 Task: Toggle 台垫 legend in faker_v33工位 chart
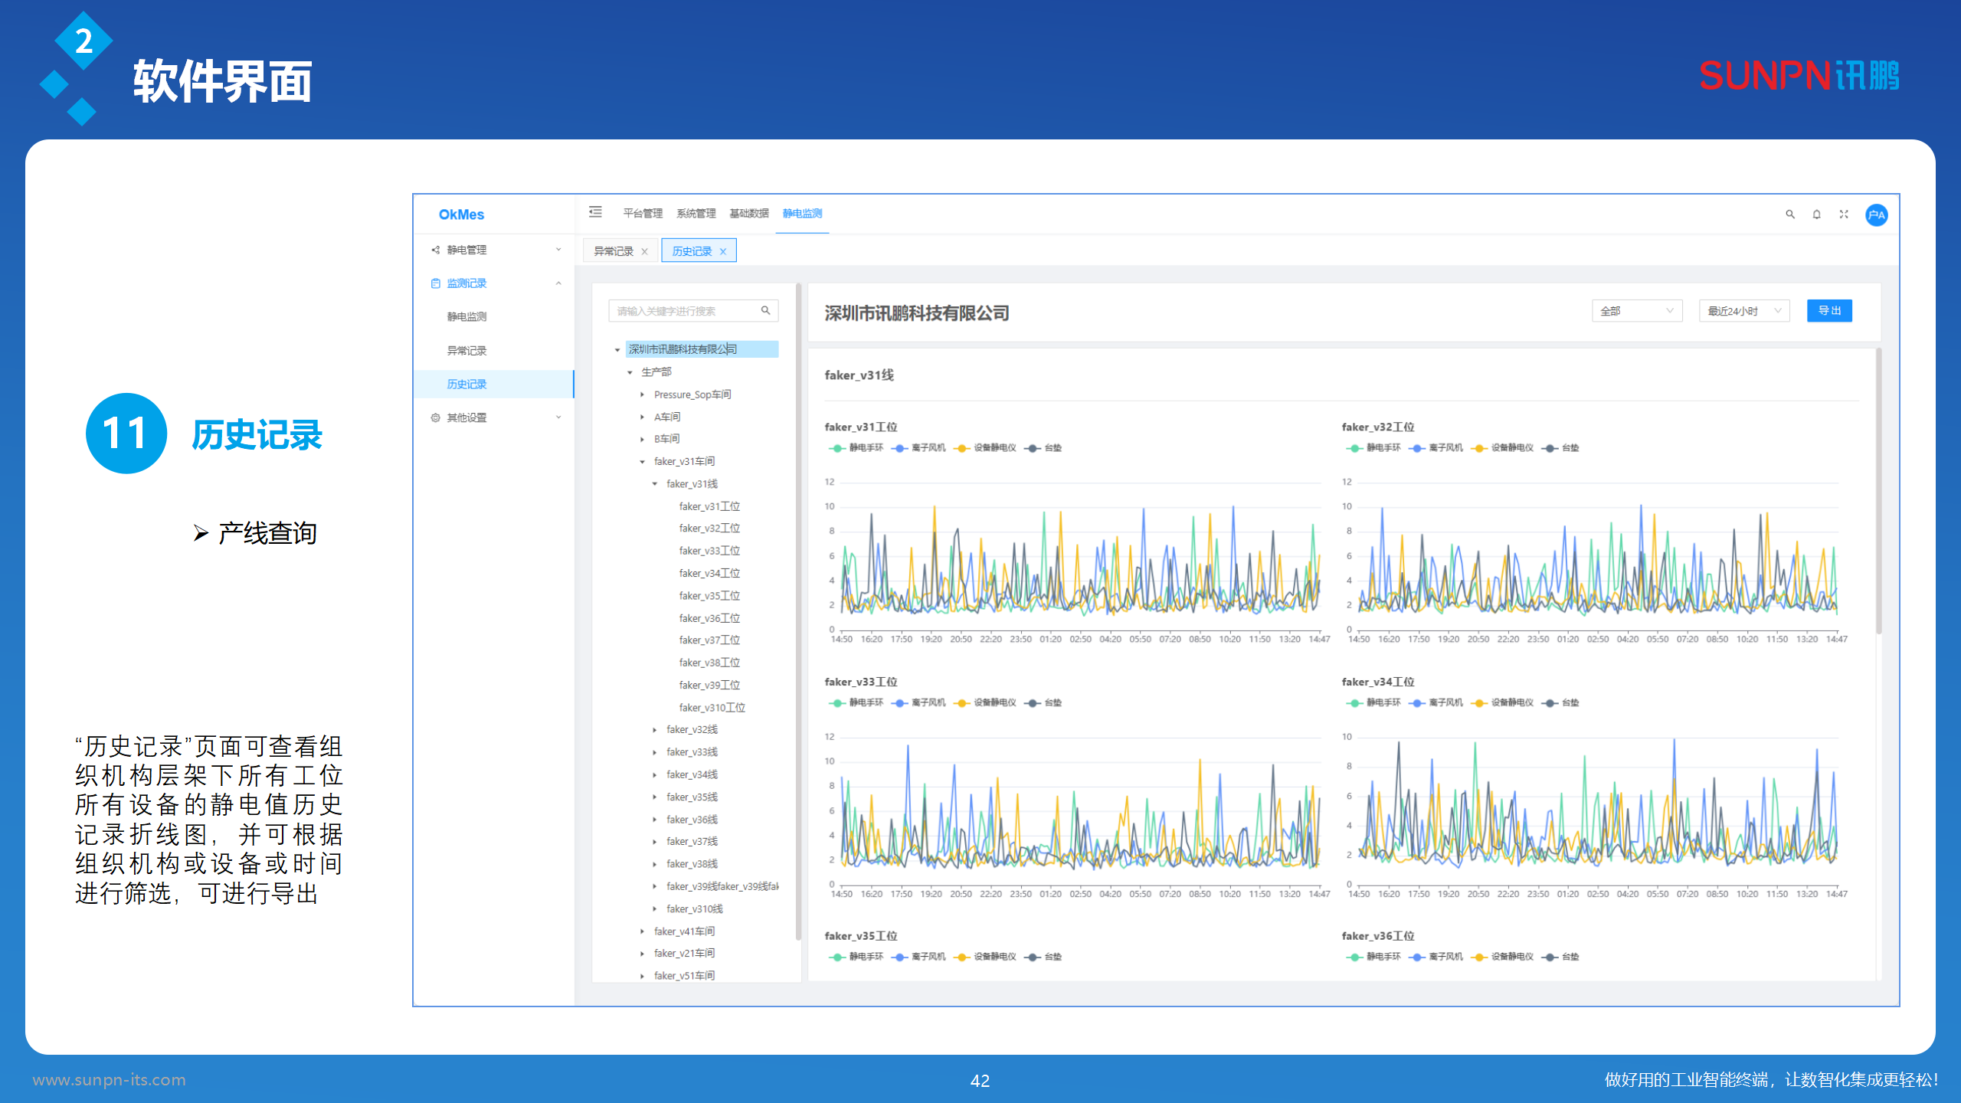pos(1044,702)
